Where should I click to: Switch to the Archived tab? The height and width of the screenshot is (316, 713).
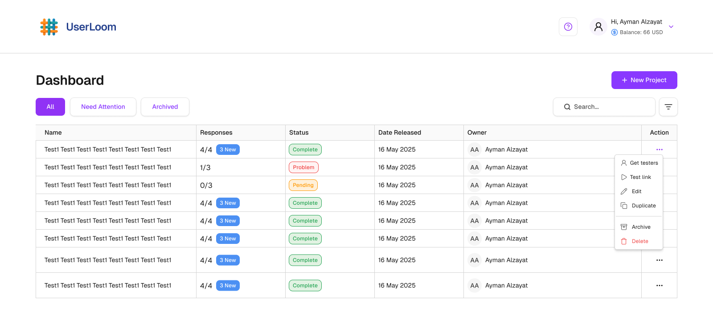tap(165, 107)
